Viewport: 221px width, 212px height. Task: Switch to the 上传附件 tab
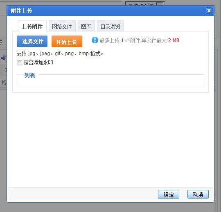(32, 26)
